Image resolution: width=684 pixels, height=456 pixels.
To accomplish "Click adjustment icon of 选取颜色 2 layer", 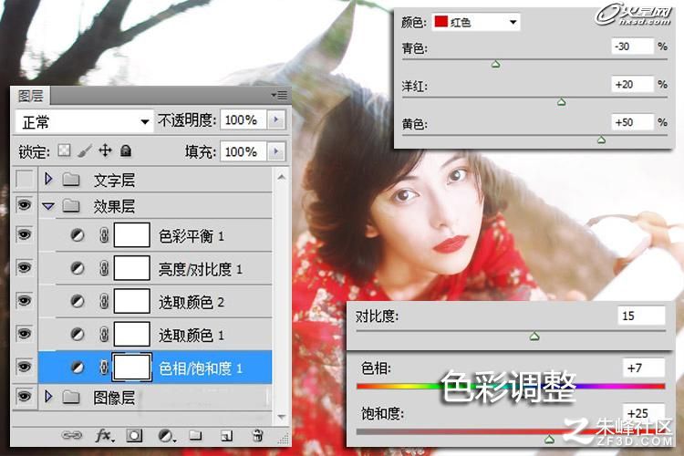I will pyautogui.click(x=78, y=301).
